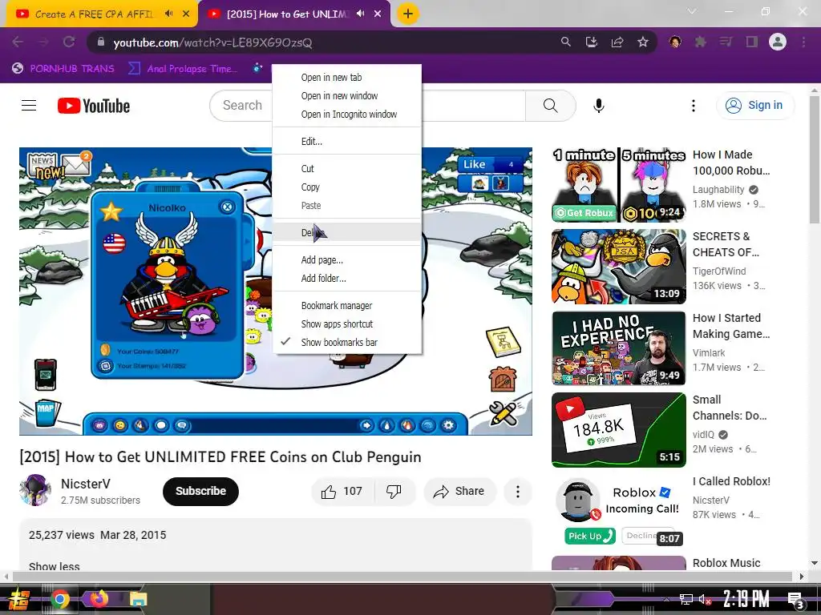The width and height of the screenshot is (821, 615).
Task: Search with voice microphone icon
Action: tap(598, 106)
